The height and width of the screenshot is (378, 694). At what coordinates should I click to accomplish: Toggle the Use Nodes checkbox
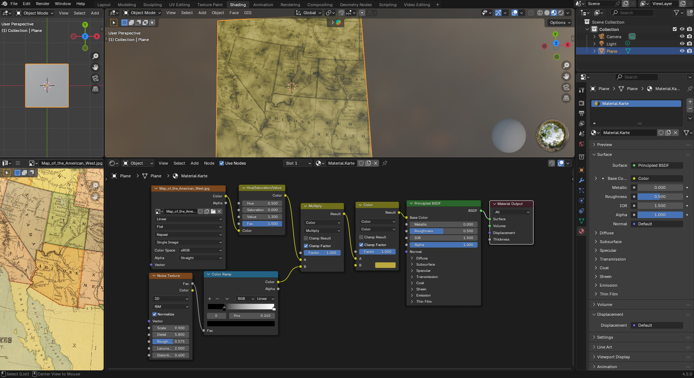click(x=222, y=163)
